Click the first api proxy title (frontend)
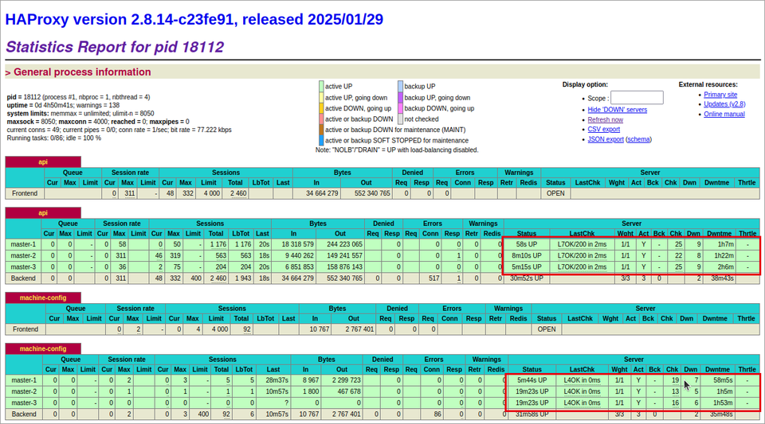The width and height of the screenshot is (765, 424). pyautogui.click(x=43, y=162)
